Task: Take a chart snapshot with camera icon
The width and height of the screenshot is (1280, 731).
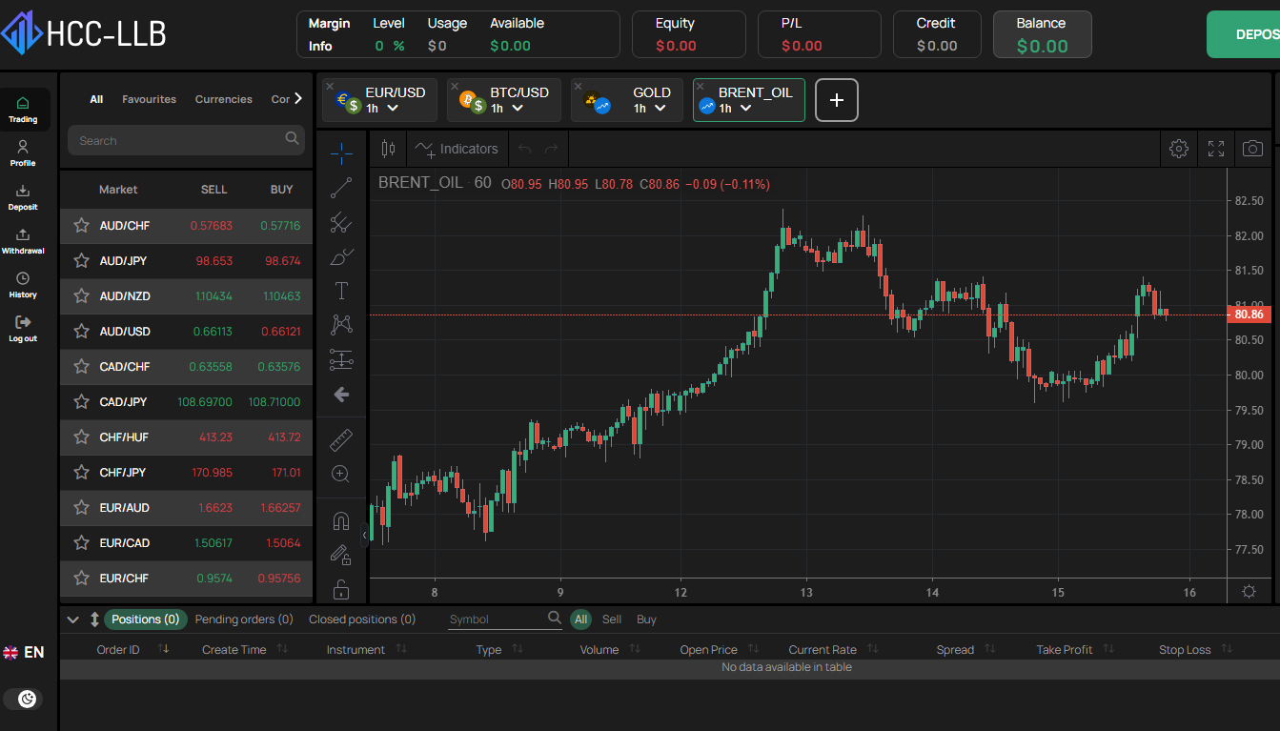Action: pos(1253,149)
